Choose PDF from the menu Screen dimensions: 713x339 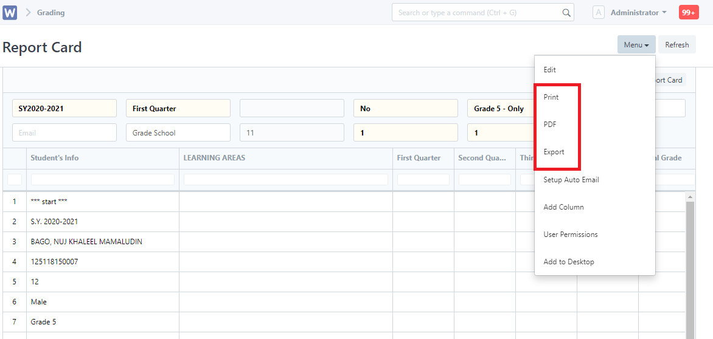click(x=595, y=125)
